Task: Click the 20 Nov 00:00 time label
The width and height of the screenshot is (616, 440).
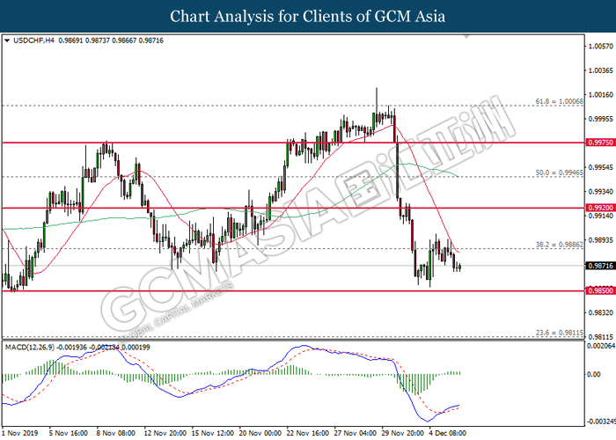Action: tap(260, 433)
